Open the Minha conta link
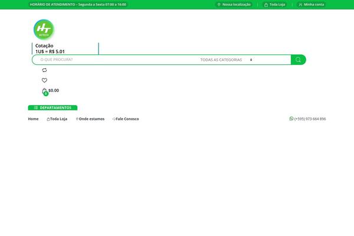 click(314, 5)
